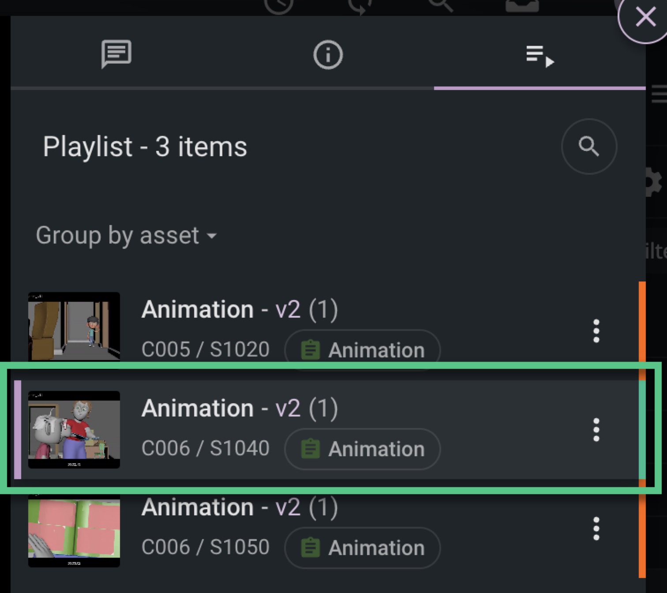Click the Animation tag on C006 / S1040
This screenshot has height=593, width=667.
pyautogui.click(x=363, y=449)
